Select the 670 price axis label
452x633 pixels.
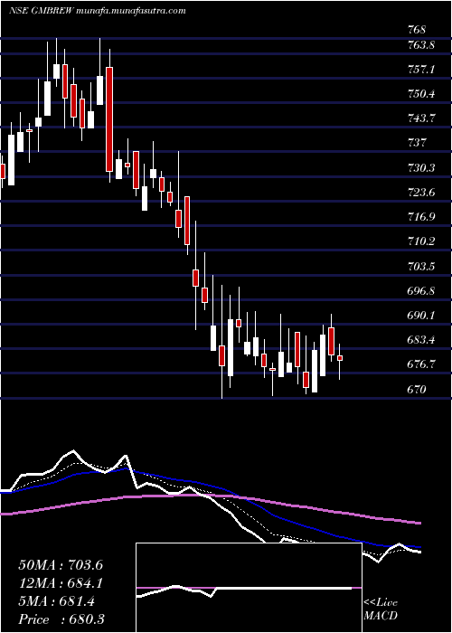pyautogui.click(x=417, y=390)
